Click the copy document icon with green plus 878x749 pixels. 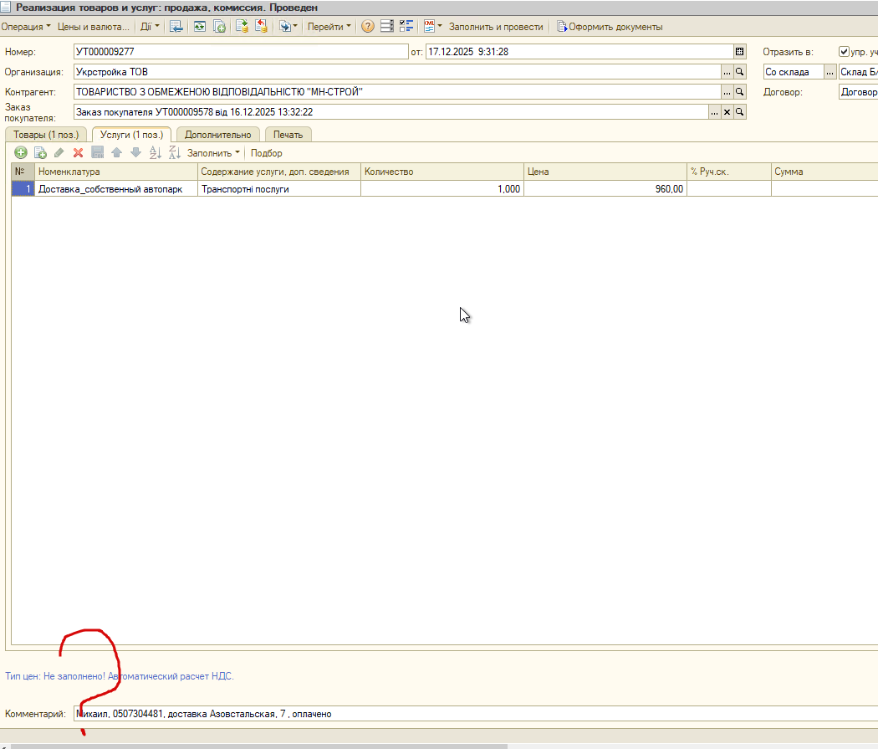coord(219,26)
